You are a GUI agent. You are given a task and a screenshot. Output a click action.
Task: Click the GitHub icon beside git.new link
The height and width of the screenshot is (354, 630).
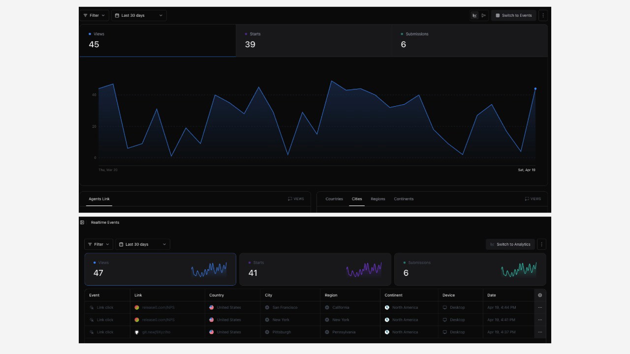pos(137,332)
